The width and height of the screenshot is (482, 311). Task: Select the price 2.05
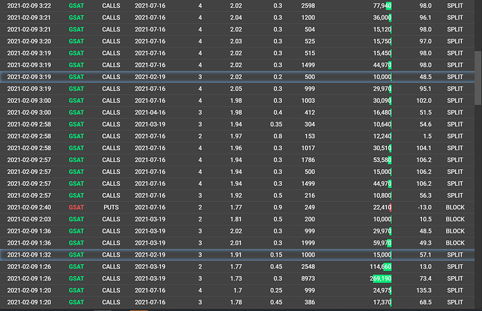click(236, 89)
